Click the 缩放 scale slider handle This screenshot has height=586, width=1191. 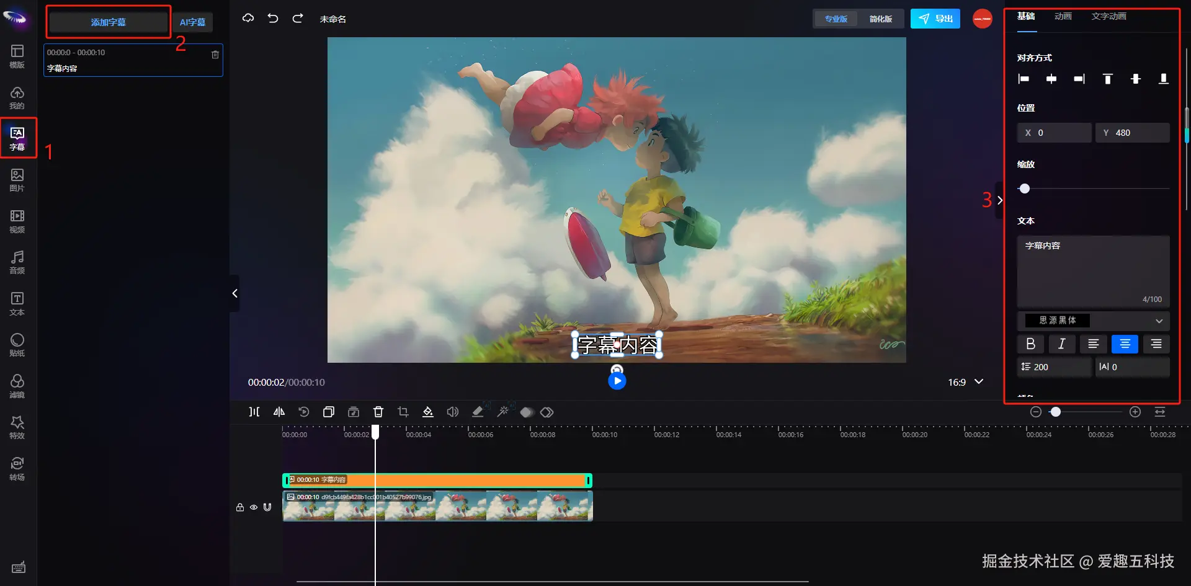[x=1025, y=189]
